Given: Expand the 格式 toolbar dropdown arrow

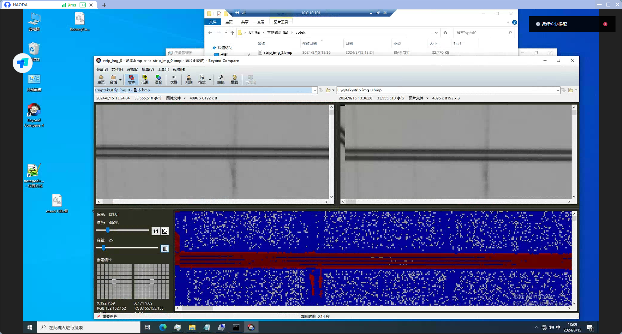Looking at the screenshot, I should tap(210, 80).
